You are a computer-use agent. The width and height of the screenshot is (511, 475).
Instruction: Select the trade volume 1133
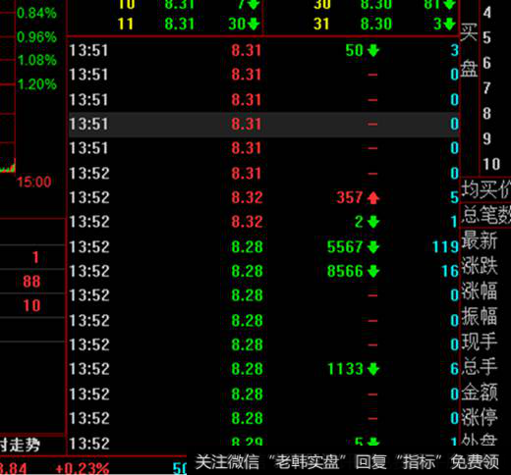click(345, 369)
